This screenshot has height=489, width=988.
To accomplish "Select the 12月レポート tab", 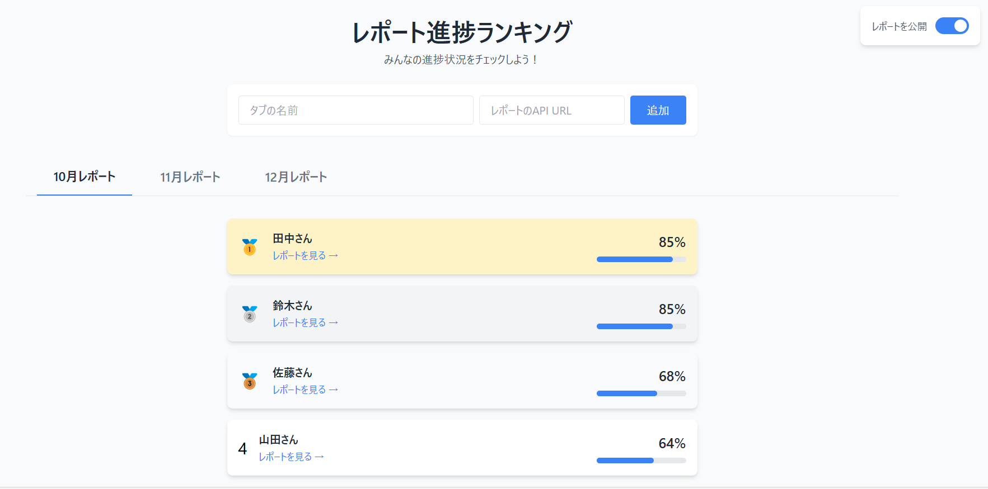I will [296, 177].
